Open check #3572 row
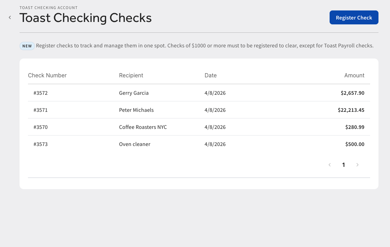Image resolution: width=390 pixels, height=247 pixels. [199, 93]
